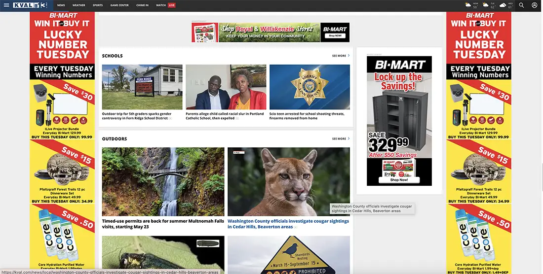Click the red LIVE badge

coord(171,5)
